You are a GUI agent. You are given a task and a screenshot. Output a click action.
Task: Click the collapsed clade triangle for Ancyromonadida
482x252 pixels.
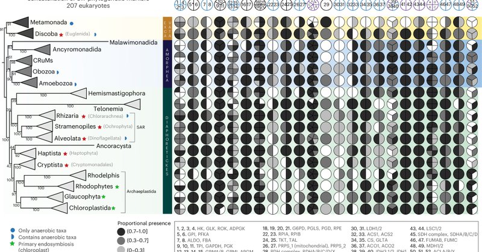(x=42, y=50)
